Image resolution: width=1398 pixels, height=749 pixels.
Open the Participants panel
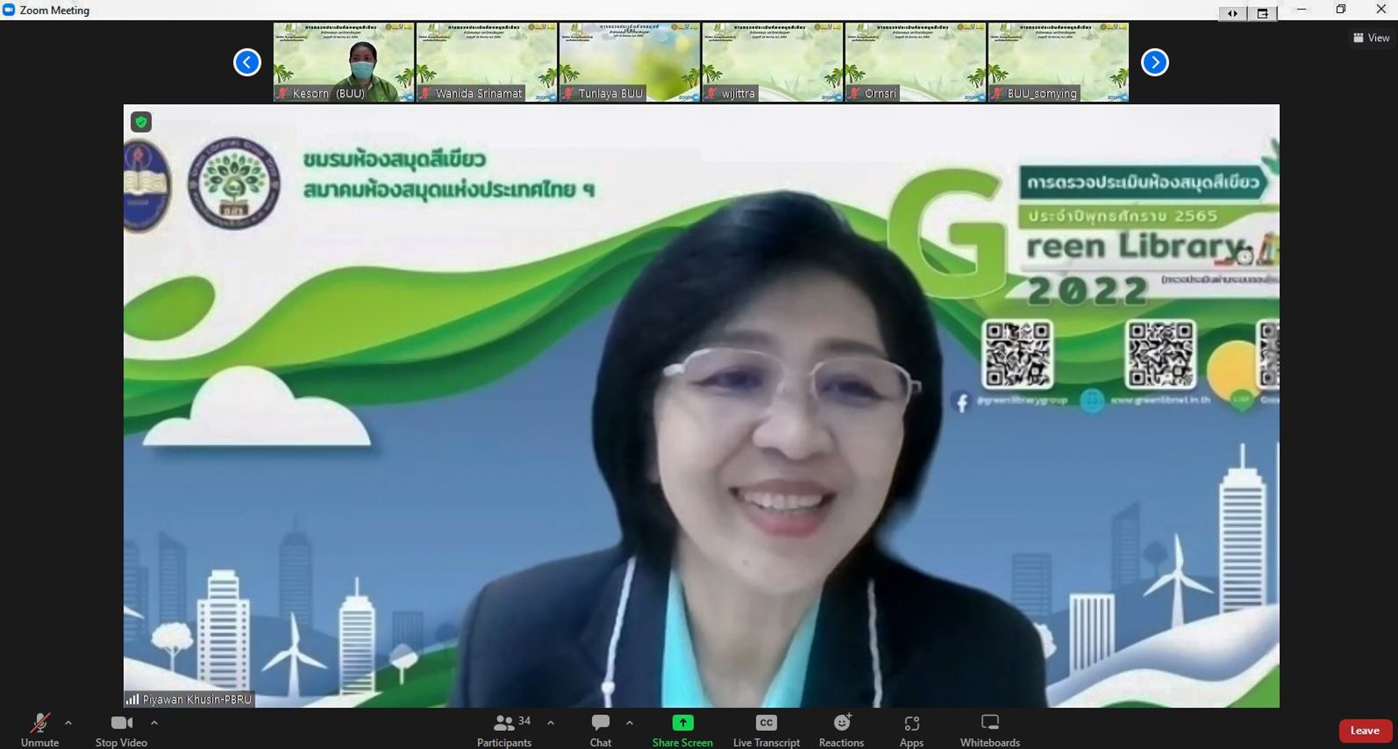click(504, 729)
